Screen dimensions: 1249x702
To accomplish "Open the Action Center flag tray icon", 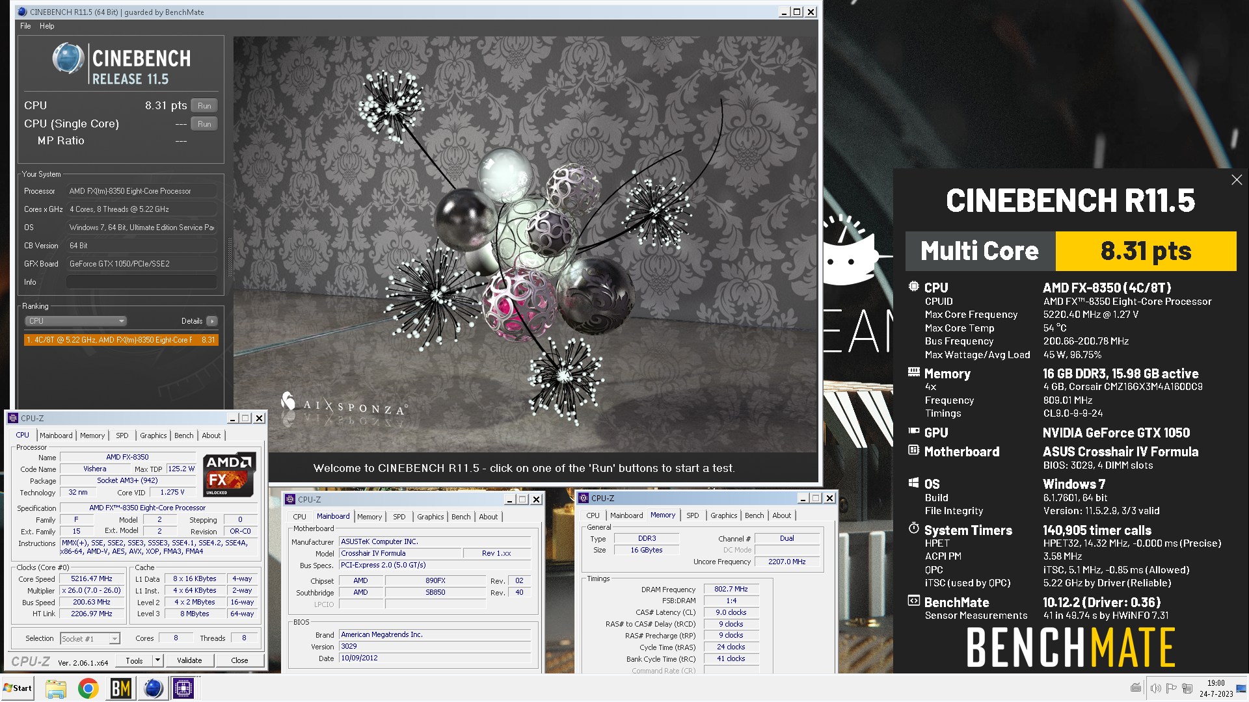I will (x=1171, y=688).
